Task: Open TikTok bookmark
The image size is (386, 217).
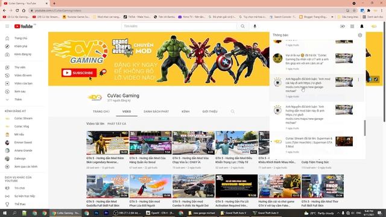Action: pyautogui.click(x=137, y=17)
